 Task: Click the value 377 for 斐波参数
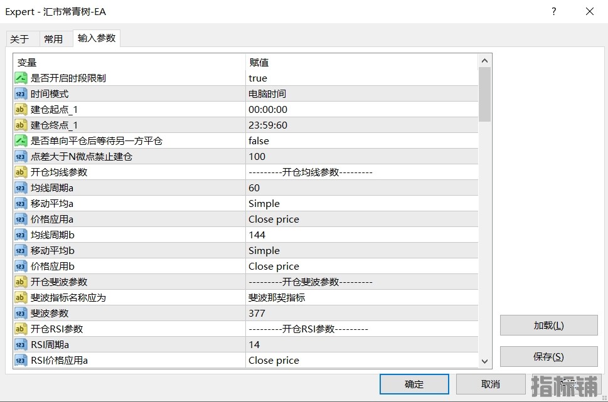[362, 313]
